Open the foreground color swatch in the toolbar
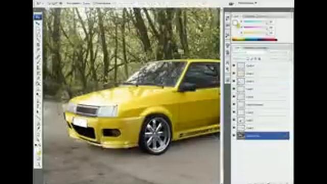327x184 pixels. (37, 152)
